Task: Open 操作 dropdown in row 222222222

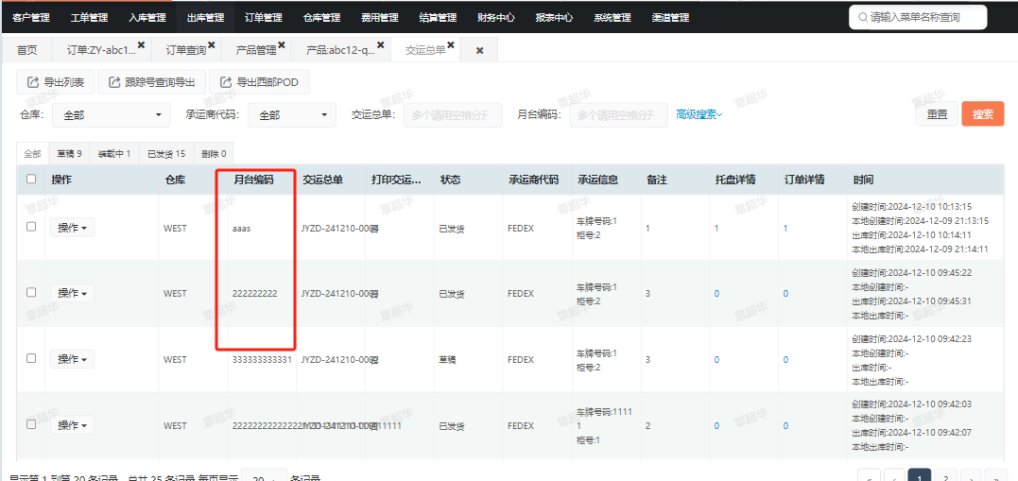Action: pos(72,293)
